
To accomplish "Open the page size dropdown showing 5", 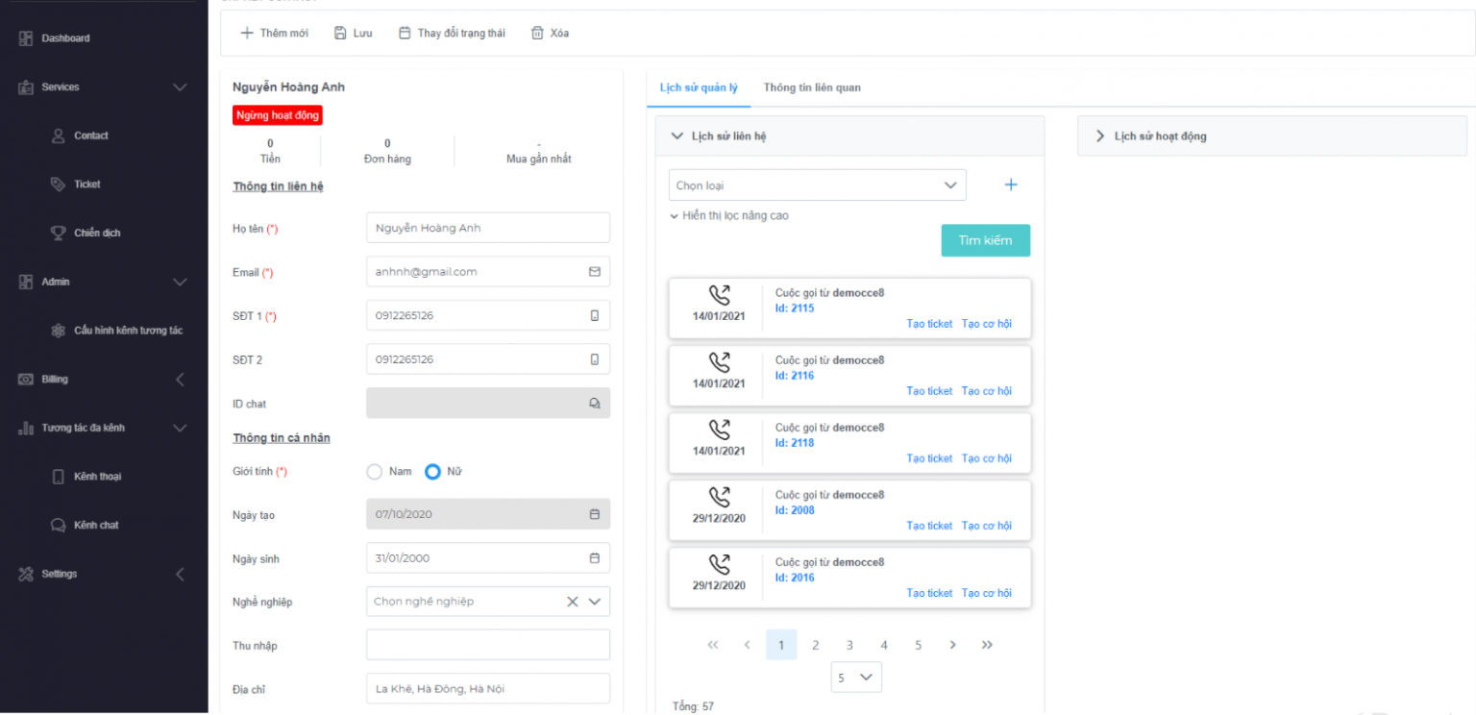I will point(855,678).
